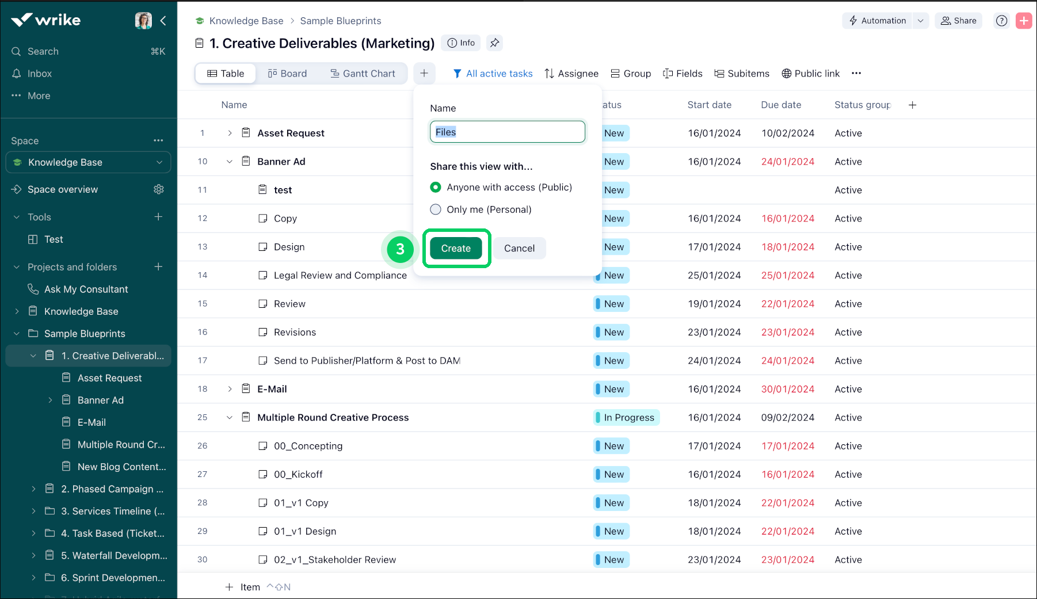Click the Cancel button
Screen dimensions: 1037x599
(x=519, y=248)
